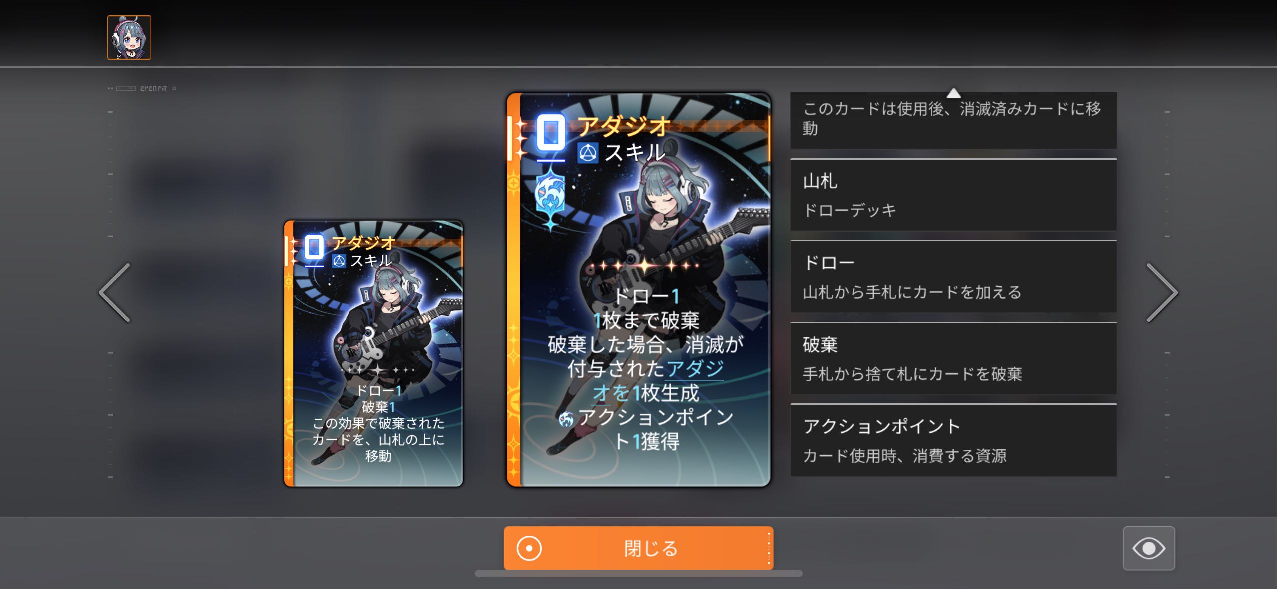
Task: Click the highlighted アダジオ link in the card text
Action: (658, 381)
